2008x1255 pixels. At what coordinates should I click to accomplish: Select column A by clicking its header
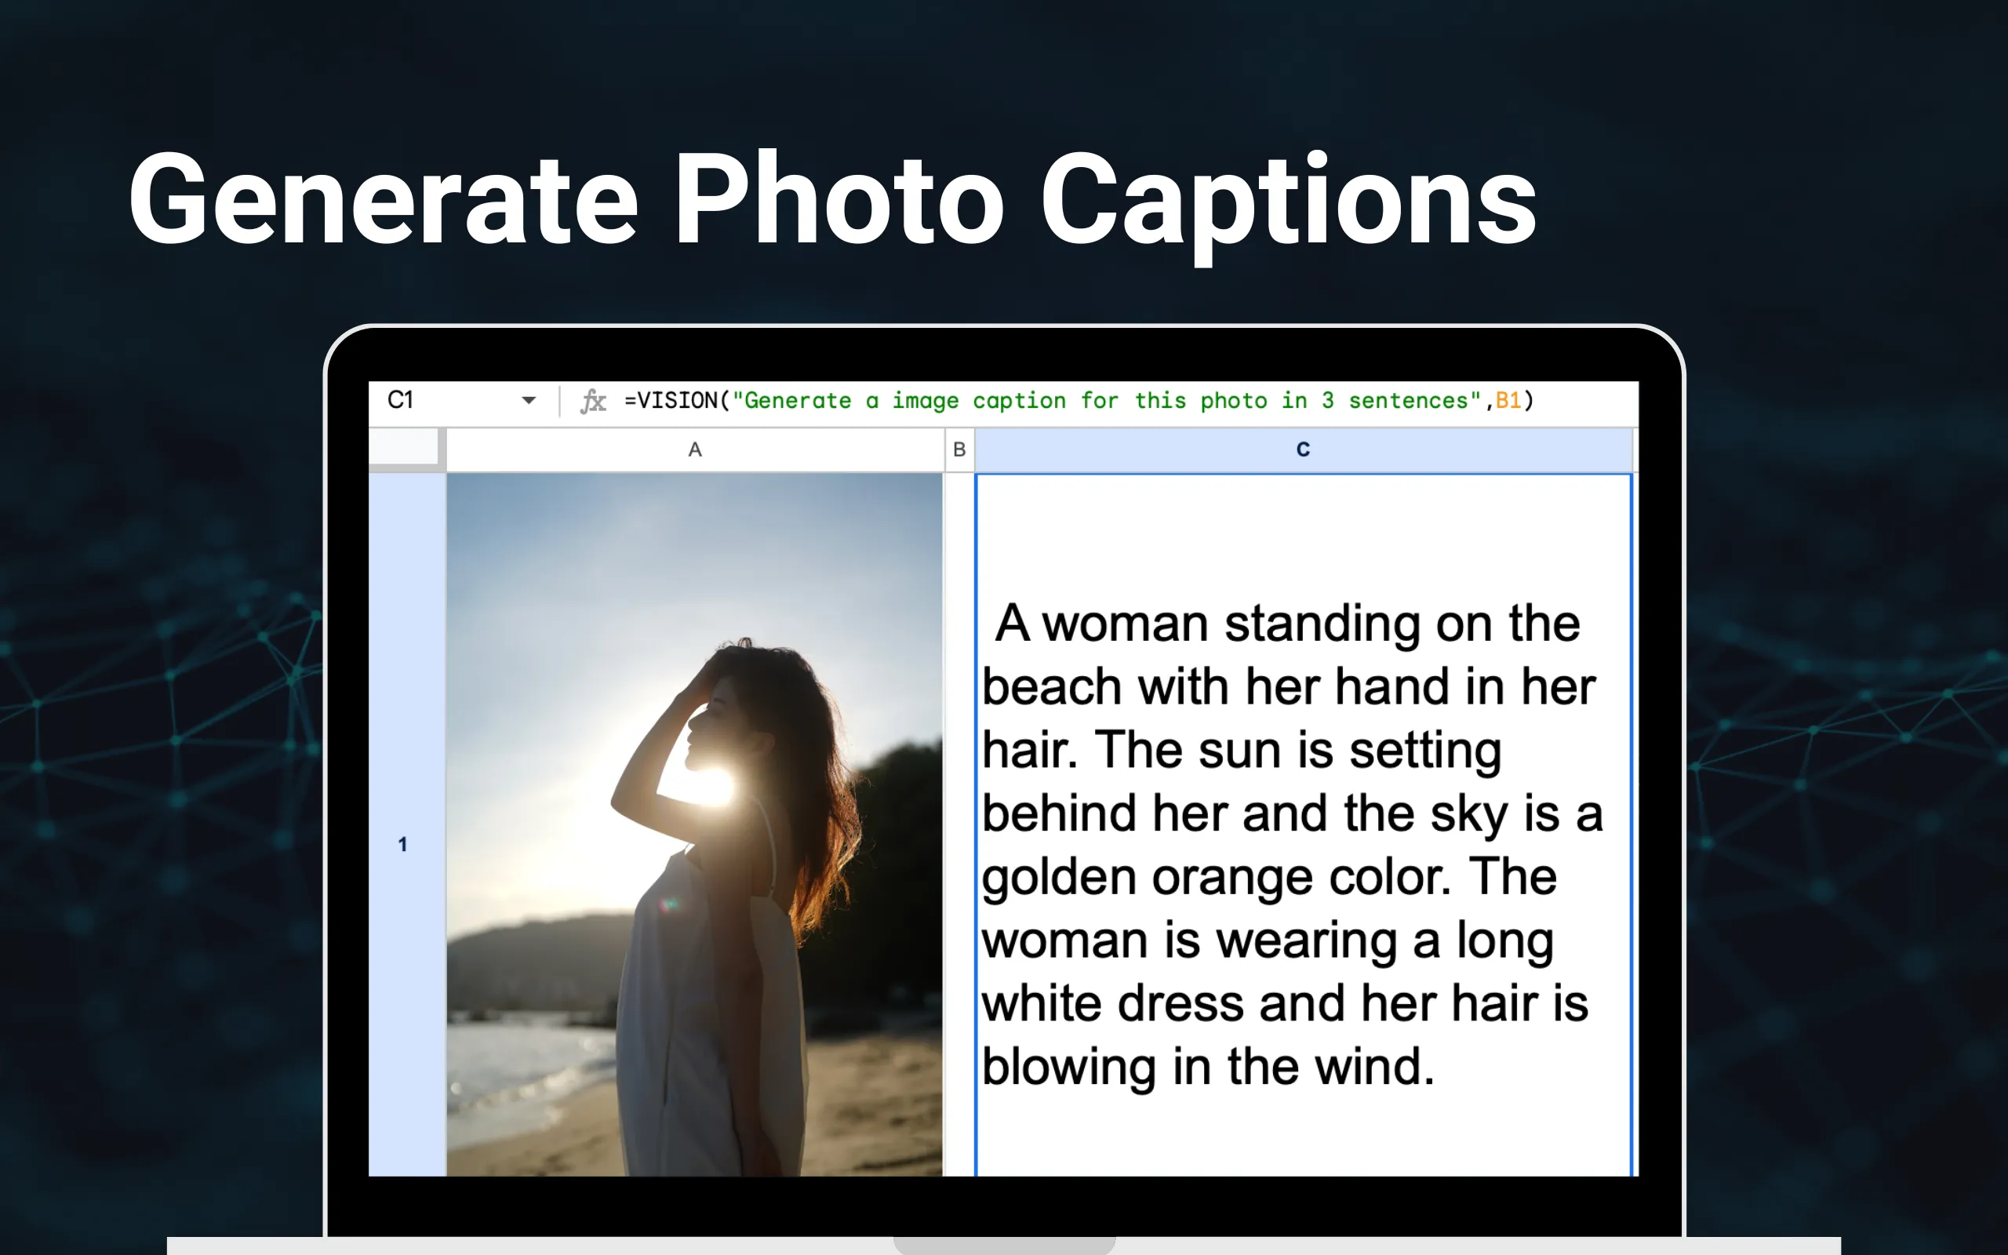[695, 449]
